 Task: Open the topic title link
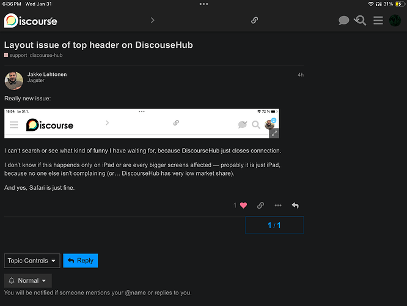pos(98,45)
